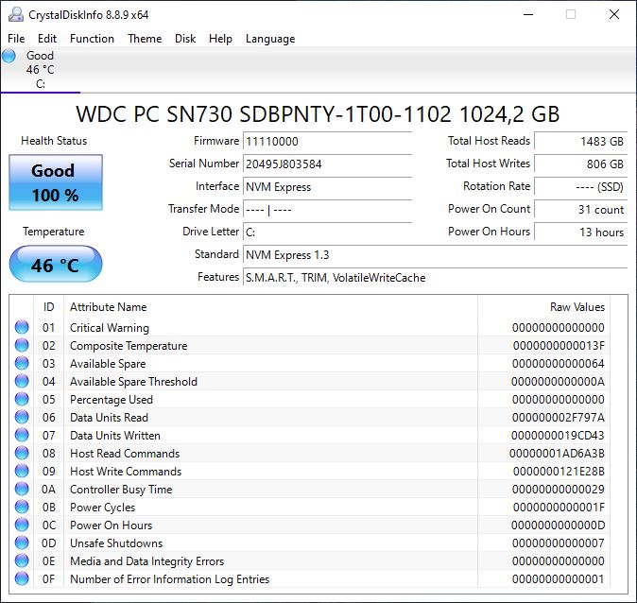Click raw value 000000000013F
637x603 pixels.
coord(559,346)
